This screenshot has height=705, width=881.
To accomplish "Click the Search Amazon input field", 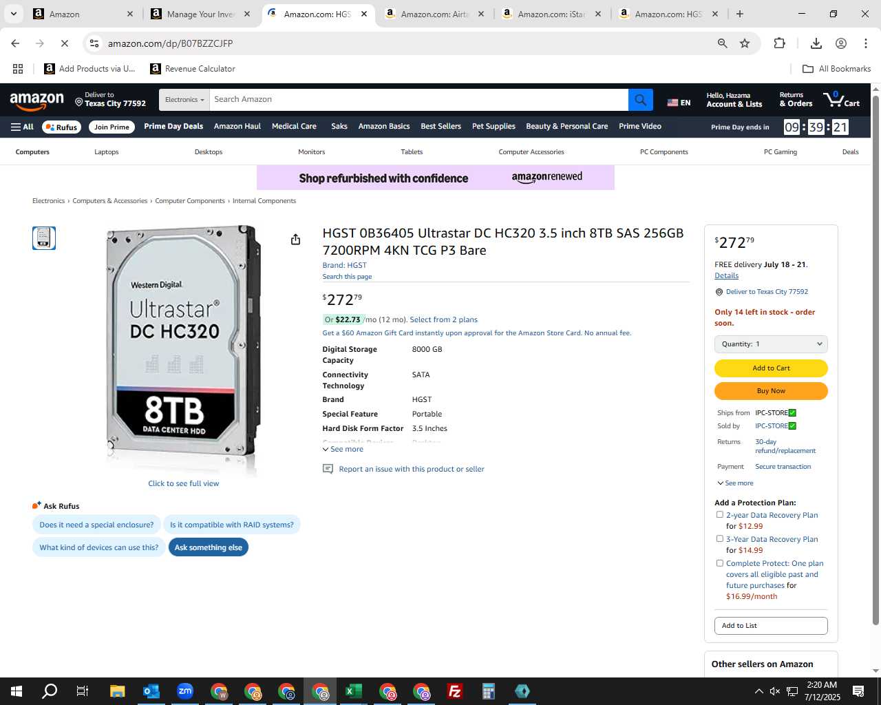I will coord(418,100).
